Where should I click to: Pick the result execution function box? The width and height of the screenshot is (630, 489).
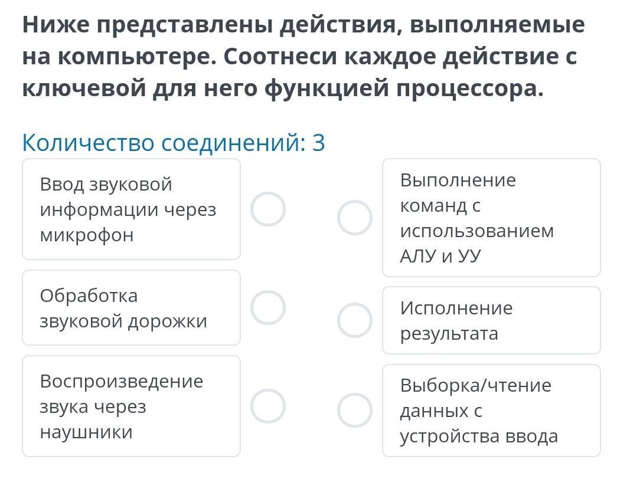pyautogui.click(x=491, y=320)
